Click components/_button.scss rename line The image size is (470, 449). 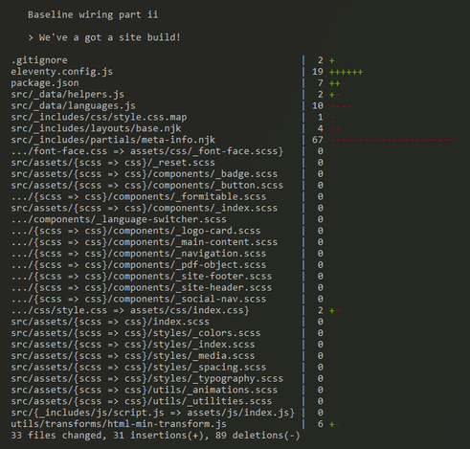[x=147, y=186]
